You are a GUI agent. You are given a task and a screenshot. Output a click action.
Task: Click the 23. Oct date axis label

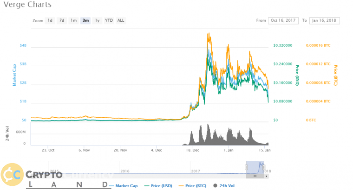pyautogui.click(x=48, y=150)
